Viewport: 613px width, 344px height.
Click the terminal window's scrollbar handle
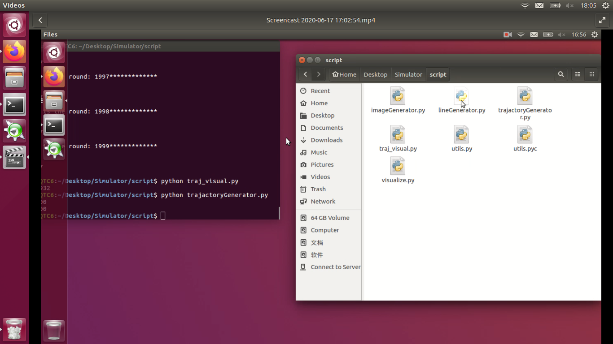click(279, 213)
